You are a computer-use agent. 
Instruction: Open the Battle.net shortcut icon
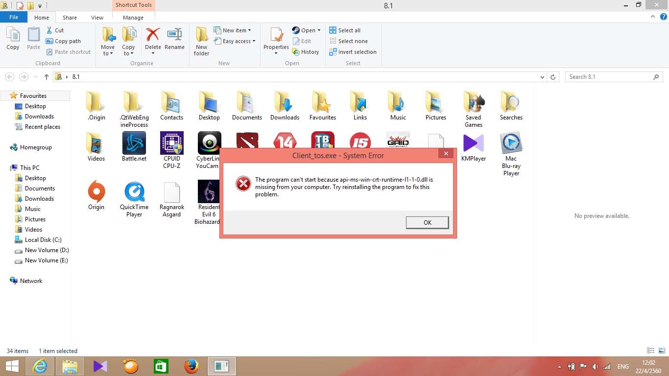point(134,143)
